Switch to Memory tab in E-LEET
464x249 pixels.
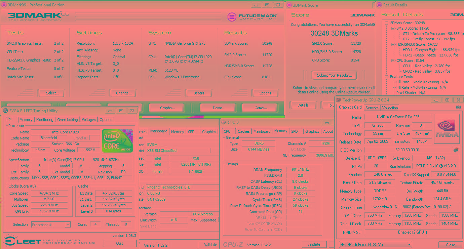26,120
